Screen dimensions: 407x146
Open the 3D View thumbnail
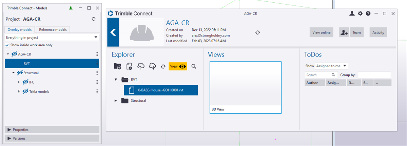point(246,87)
